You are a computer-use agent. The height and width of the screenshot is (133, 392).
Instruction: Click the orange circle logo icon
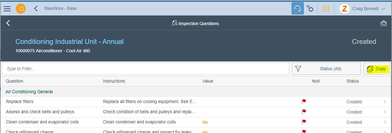pyautogui.click(x=21, y=9)
